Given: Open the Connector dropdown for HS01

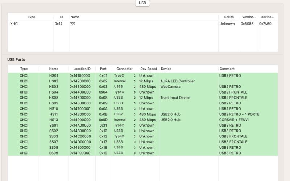Looking at the screenshot, I should coord(125,75).
